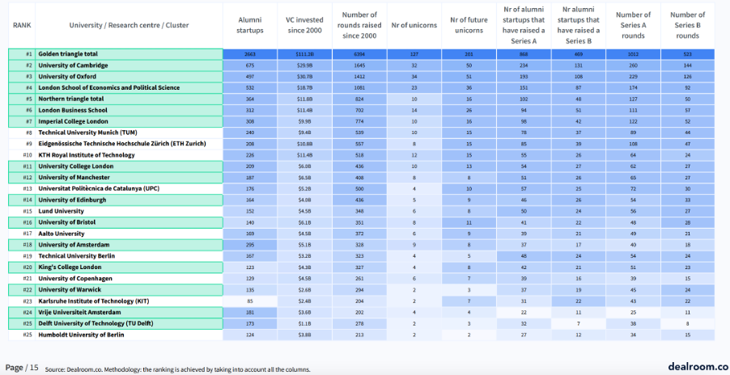Click the University of Oxford row name
This screenshot has width=730, height=375.
click(67, 76)
